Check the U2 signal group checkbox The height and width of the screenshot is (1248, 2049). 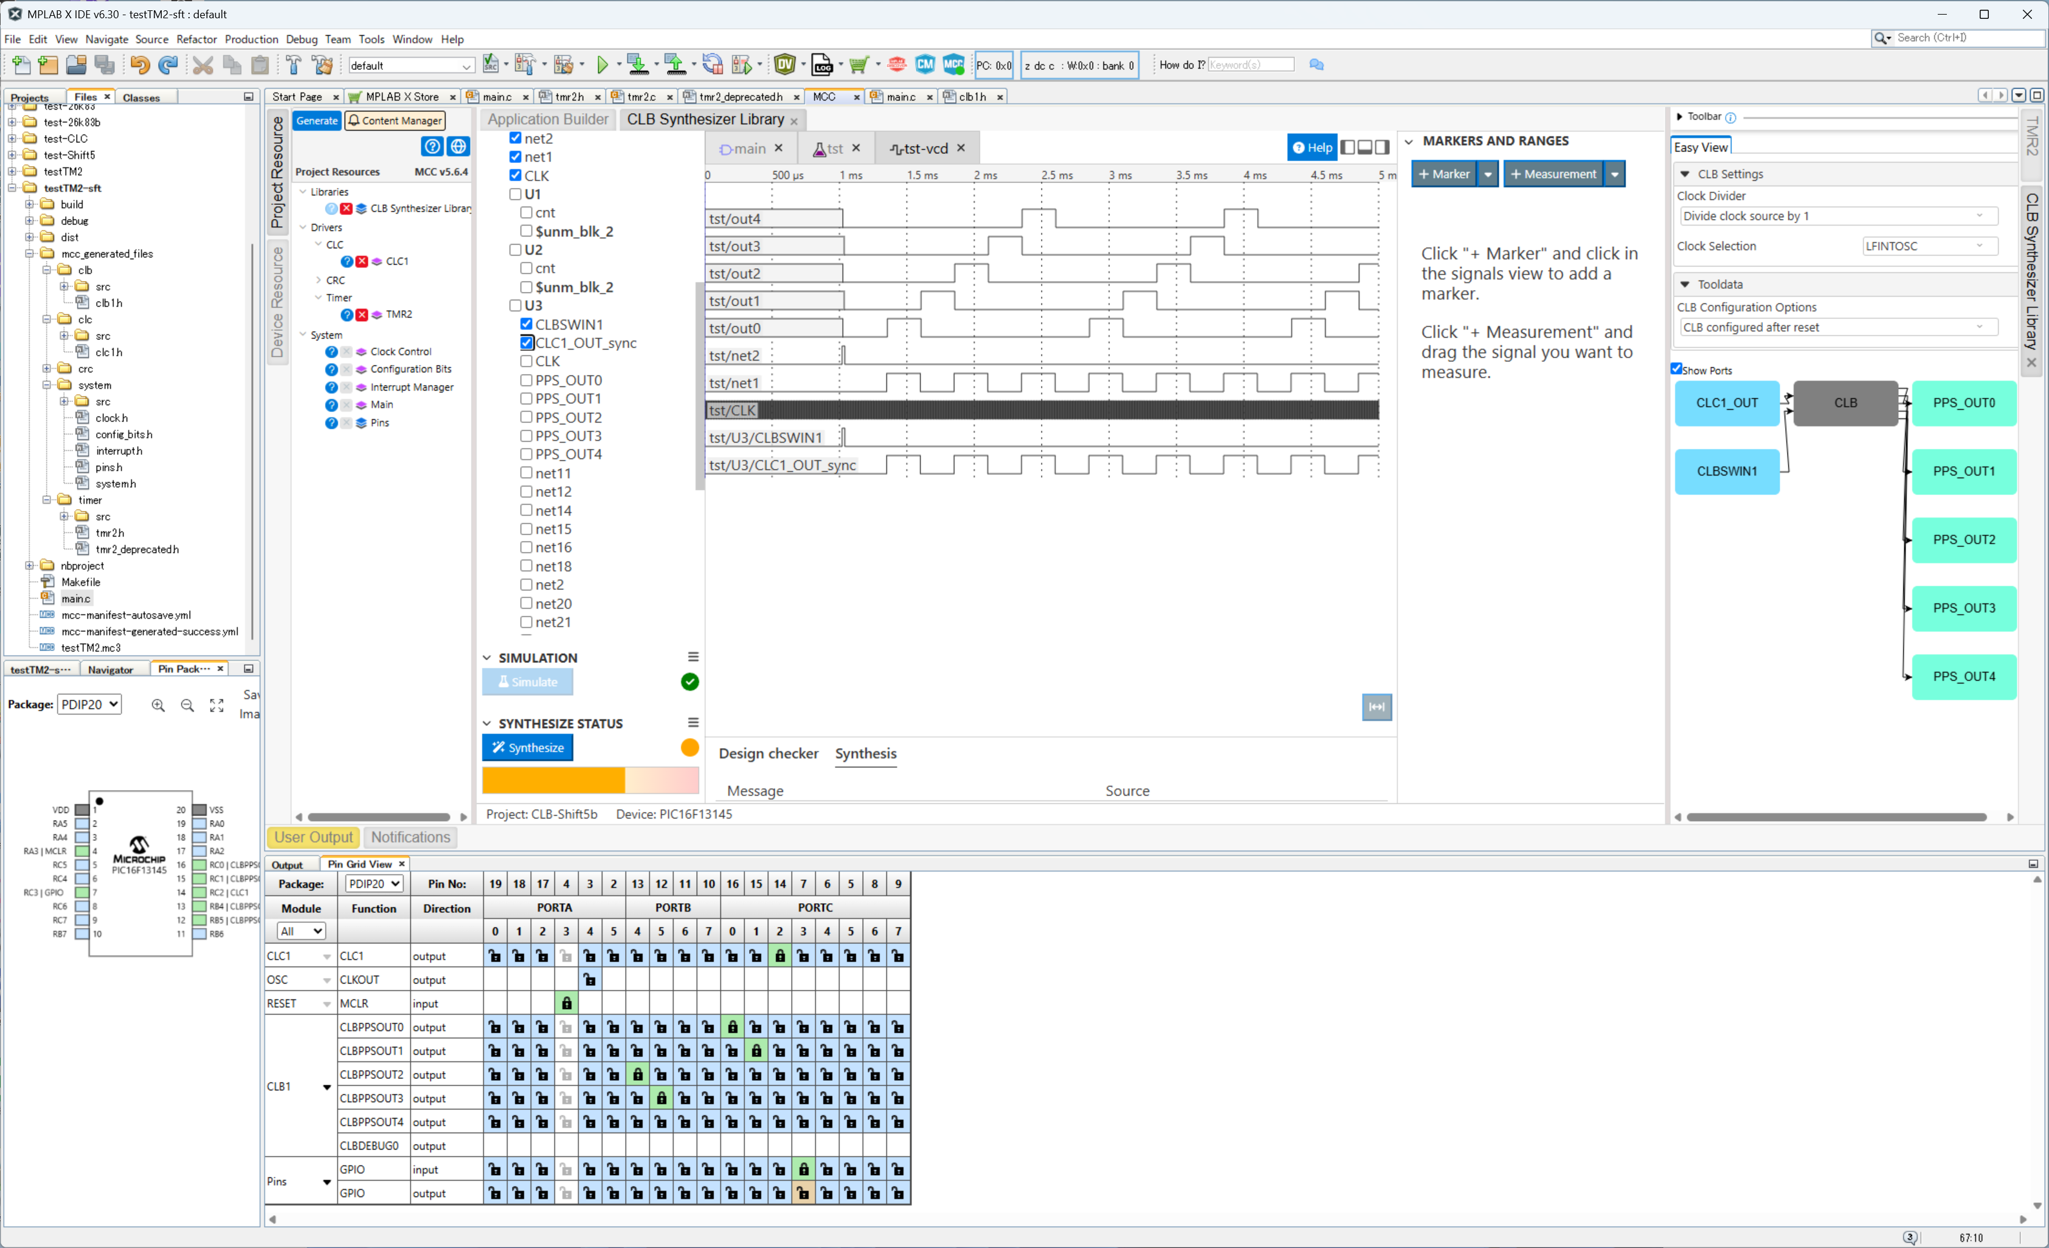pyautogui.click(x=516, y=249)
